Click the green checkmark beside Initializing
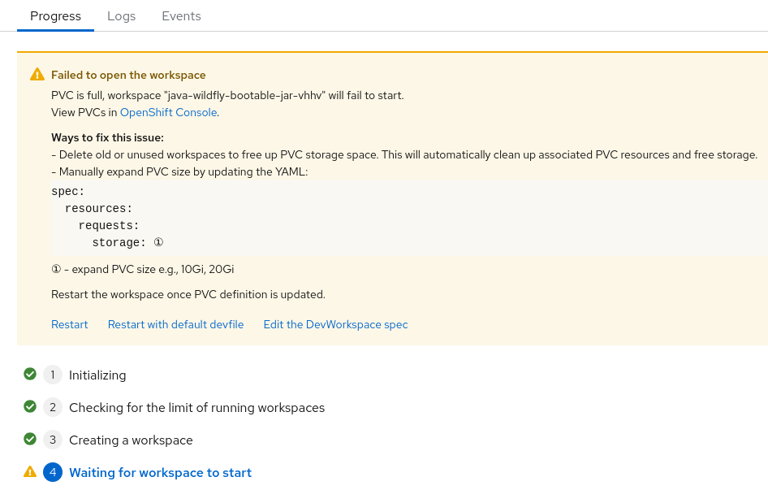The image size is (768, 490). (30, 375)
